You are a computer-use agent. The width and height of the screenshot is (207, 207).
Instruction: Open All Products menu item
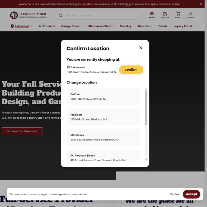47,26
